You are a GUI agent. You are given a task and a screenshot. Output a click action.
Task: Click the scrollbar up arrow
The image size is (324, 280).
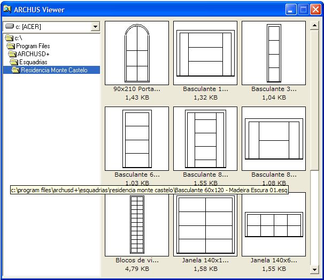[314, 26]
